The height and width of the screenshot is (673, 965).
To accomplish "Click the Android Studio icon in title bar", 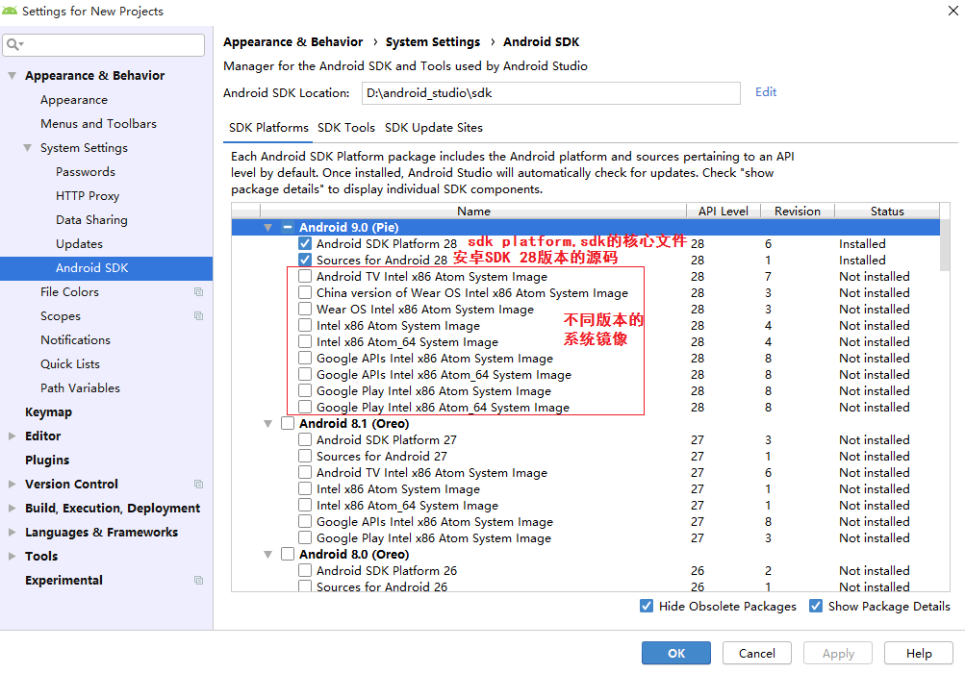I will point(10,12).
